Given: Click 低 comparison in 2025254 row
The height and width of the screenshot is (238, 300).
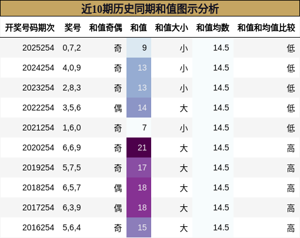Looking at the screenshot, I should (x=291, y=48).
